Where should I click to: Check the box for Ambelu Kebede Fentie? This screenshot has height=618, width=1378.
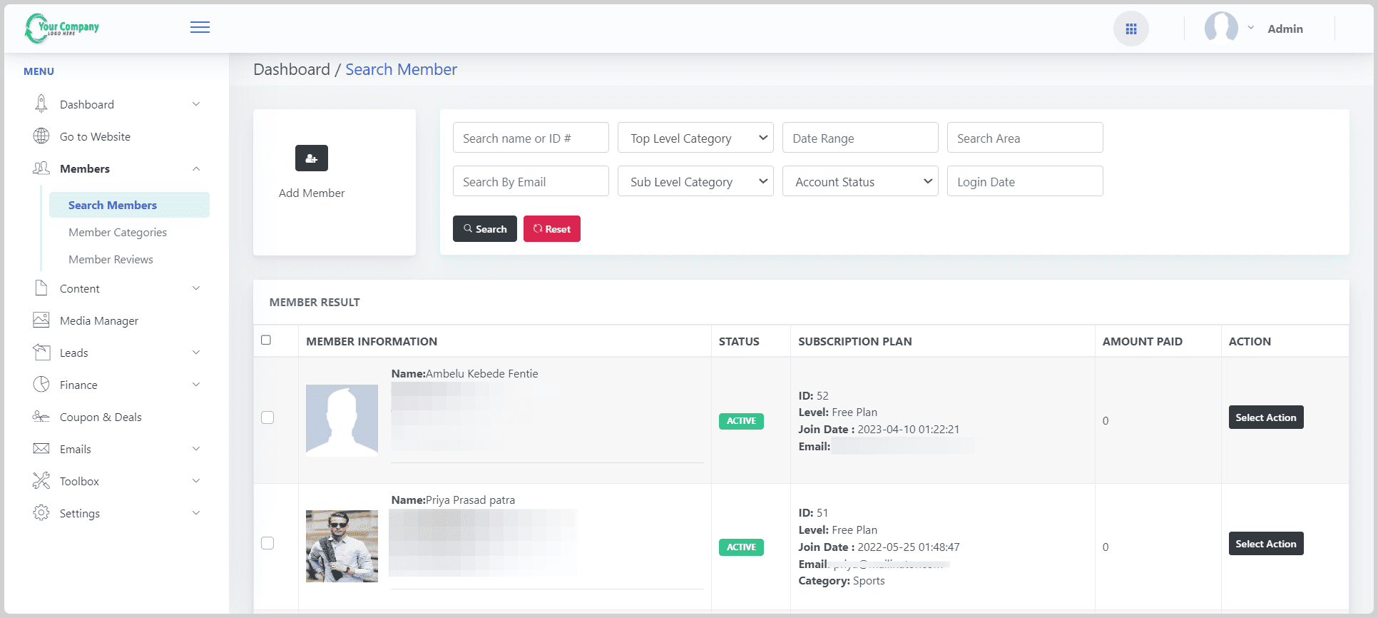267,417
